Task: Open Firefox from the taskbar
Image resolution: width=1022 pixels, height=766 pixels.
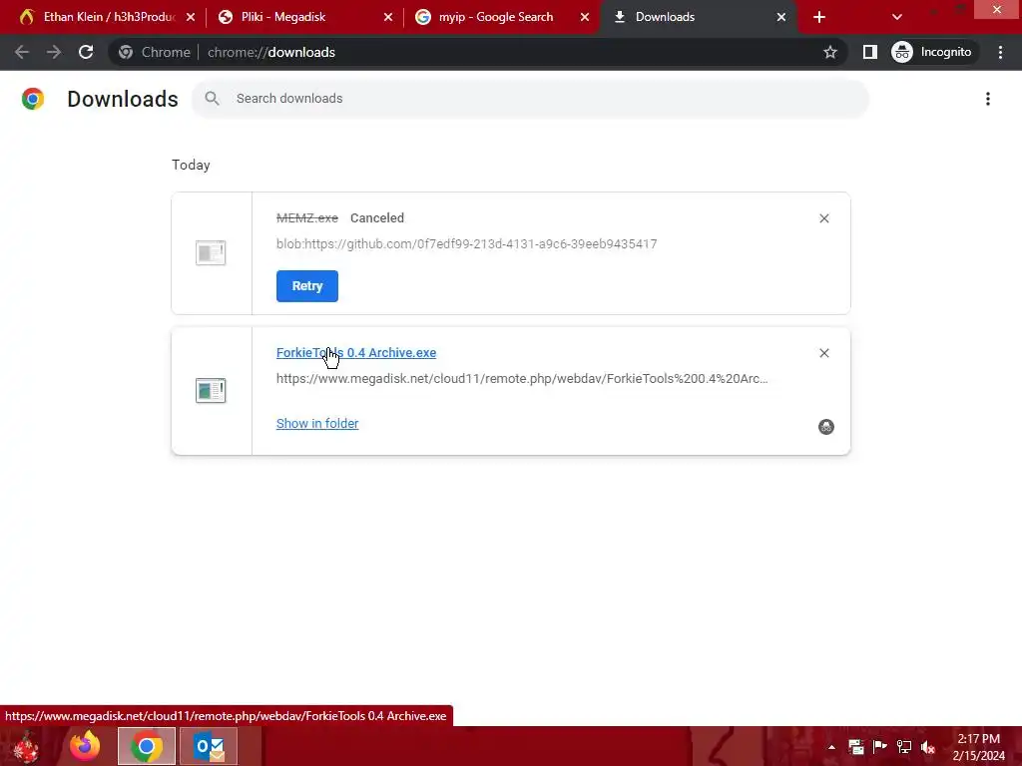Action: click(x=86, y=746)
